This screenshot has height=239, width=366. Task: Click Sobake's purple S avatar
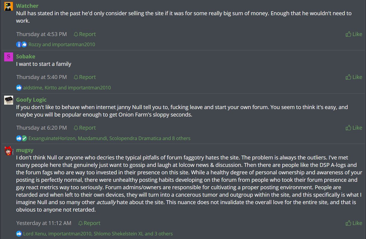pos(9,57)
